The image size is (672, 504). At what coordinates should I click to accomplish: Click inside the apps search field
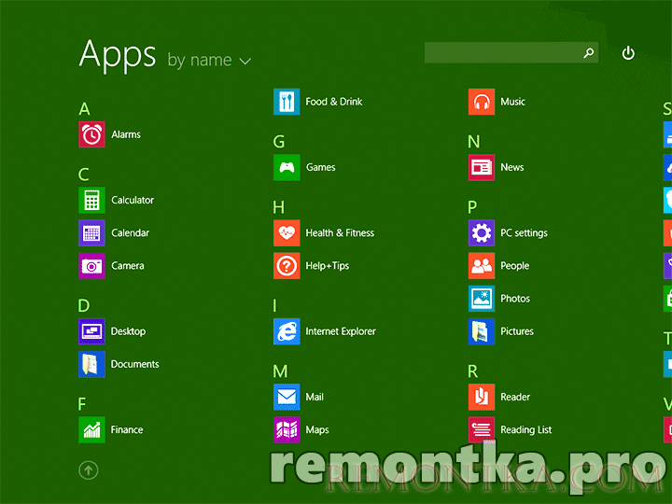tap(502, 53)
